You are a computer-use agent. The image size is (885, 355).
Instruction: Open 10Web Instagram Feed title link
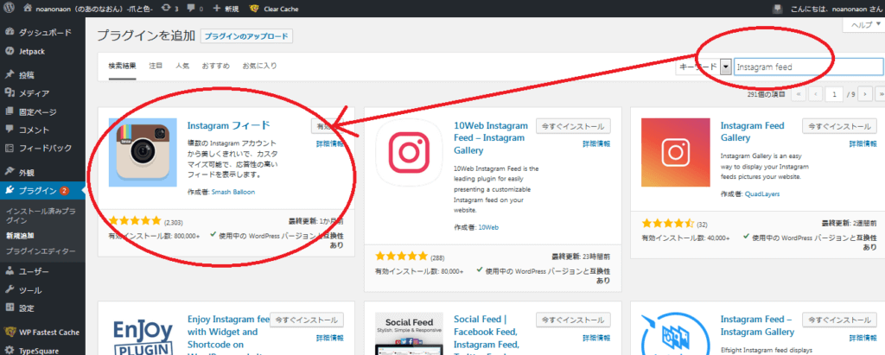tap(491, 137)
